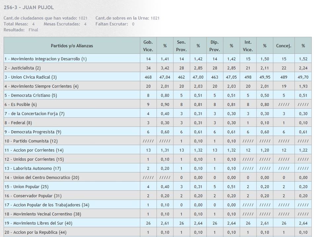Image resolution: width=317 pixels, height=237 pixels.
Task: Select voter count value 1021 next to "ciudadanos que han votado"
Action: click(x=83, y=18)
